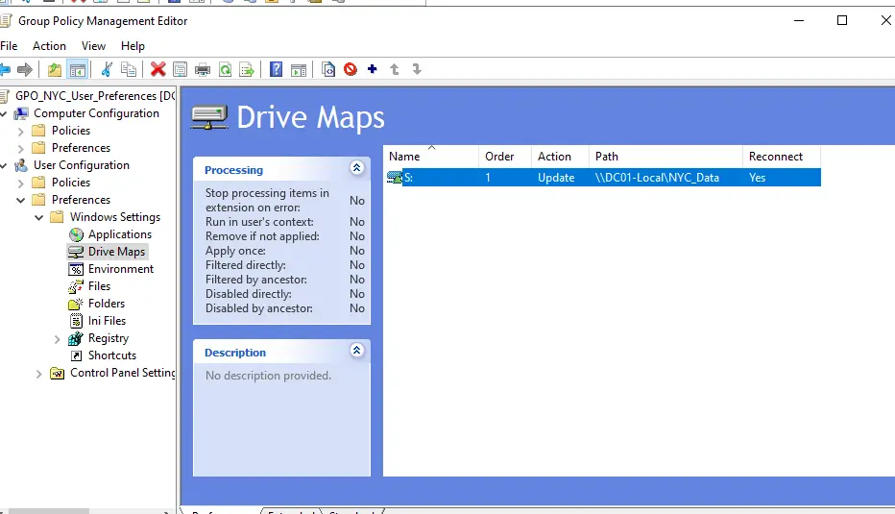Click the Cut scissors icon
This screenshot has height=514, width=895.
pyautogui.click(x=107, y=70)
